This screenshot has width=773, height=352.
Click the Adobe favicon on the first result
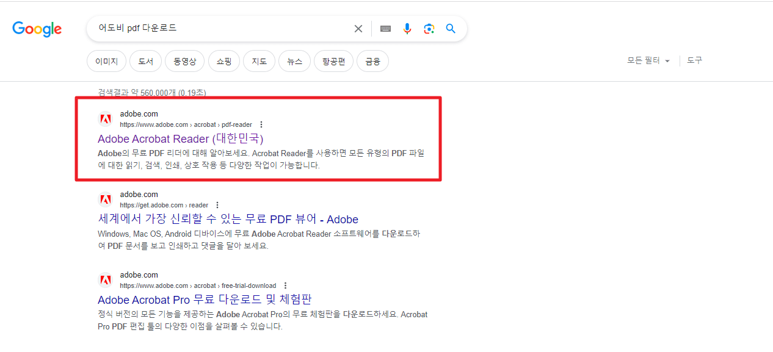[x=106, y=118]
